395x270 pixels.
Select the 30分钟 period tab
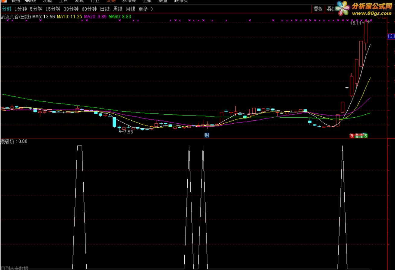coord(71,9)
